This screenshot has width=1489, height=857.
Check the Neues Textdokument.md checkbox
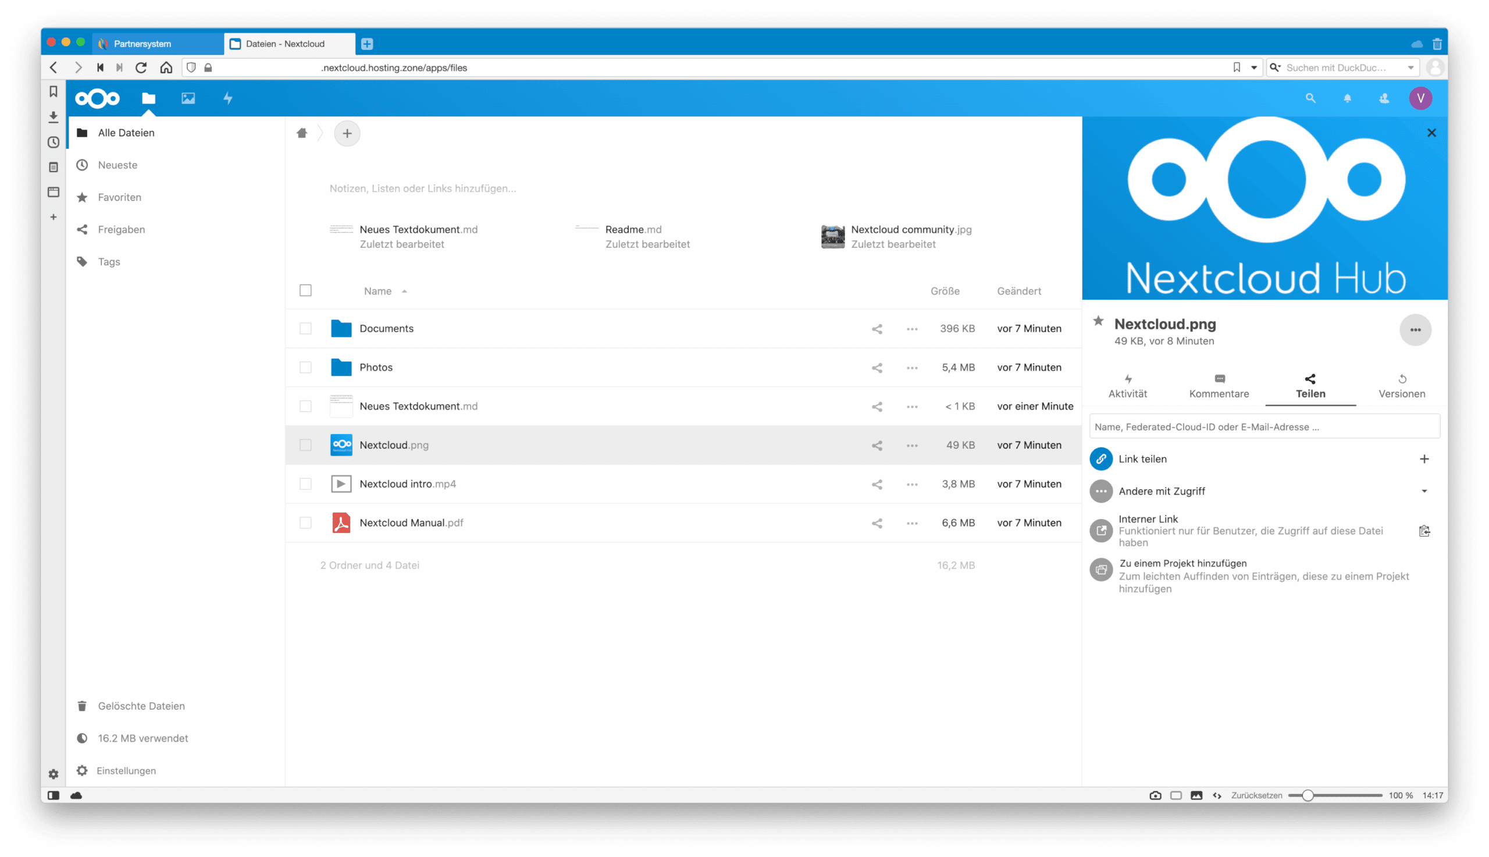click(305, 406)
